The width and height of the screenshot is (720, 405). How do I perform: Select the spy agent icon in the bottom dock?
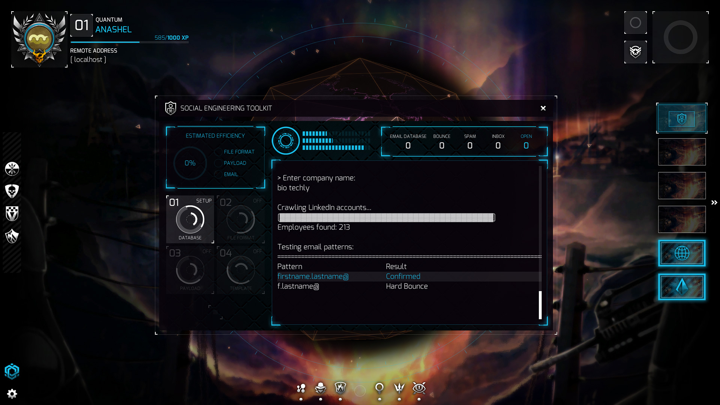tap(321, 389)
